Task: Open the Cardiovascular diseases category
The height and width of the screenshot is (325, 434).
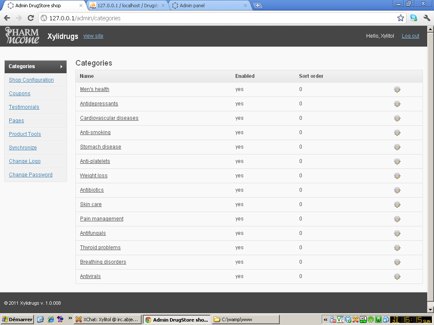Action: (x=109, y=118)
